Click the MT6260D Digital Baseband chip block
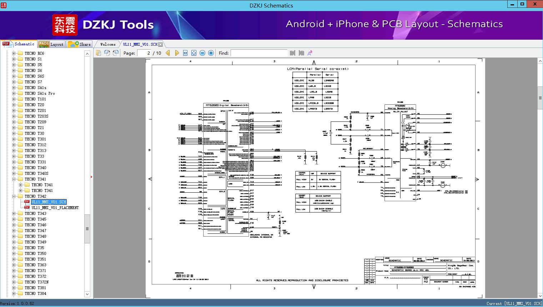The image size is (543, 307). pyautogui.click(x=226, y=170)
